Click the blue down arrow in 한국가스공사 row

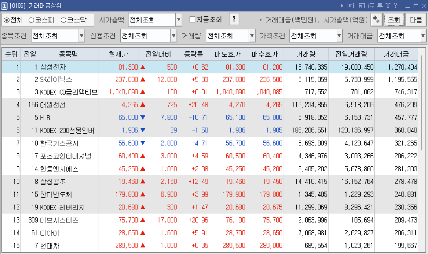(x=143, y=143)
